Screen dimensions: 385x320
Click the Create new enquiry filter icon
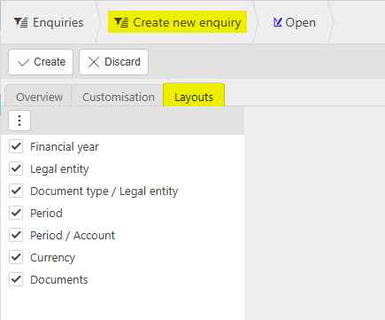click(121, 22)
